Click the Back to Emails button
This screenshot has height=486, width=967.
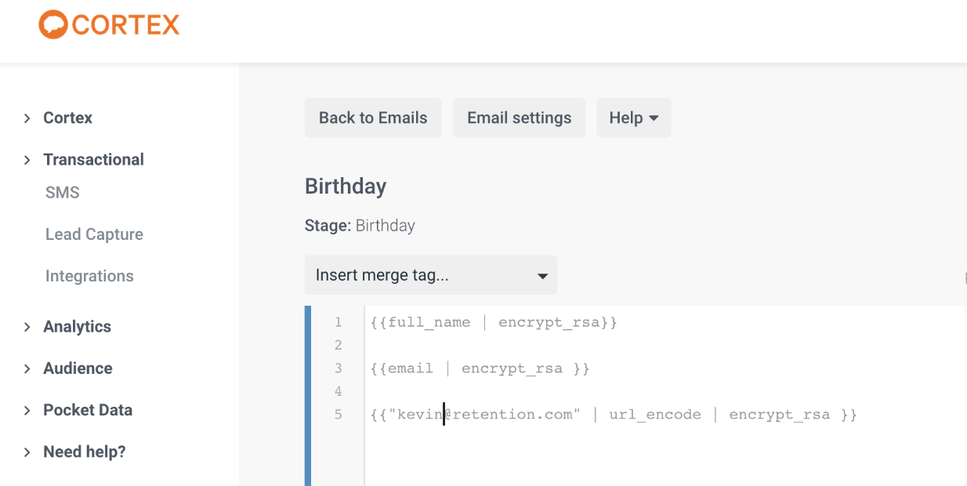click(x=373, y=118)
